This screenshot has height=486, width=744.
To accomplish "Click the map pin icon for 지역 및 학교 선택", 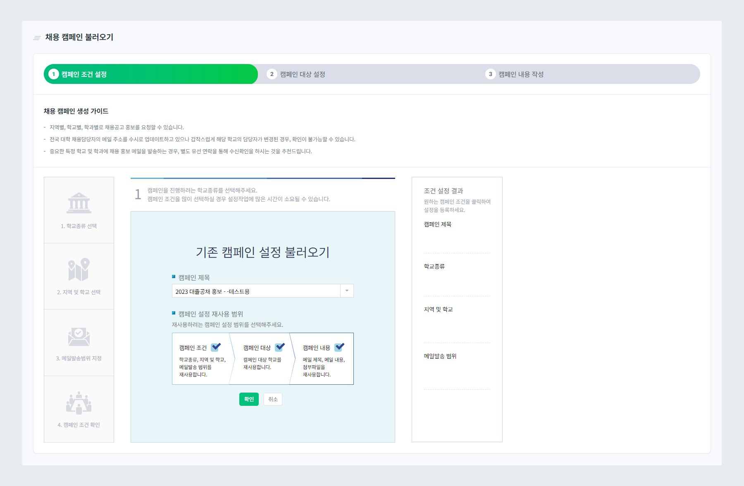I will click(79, 269).
